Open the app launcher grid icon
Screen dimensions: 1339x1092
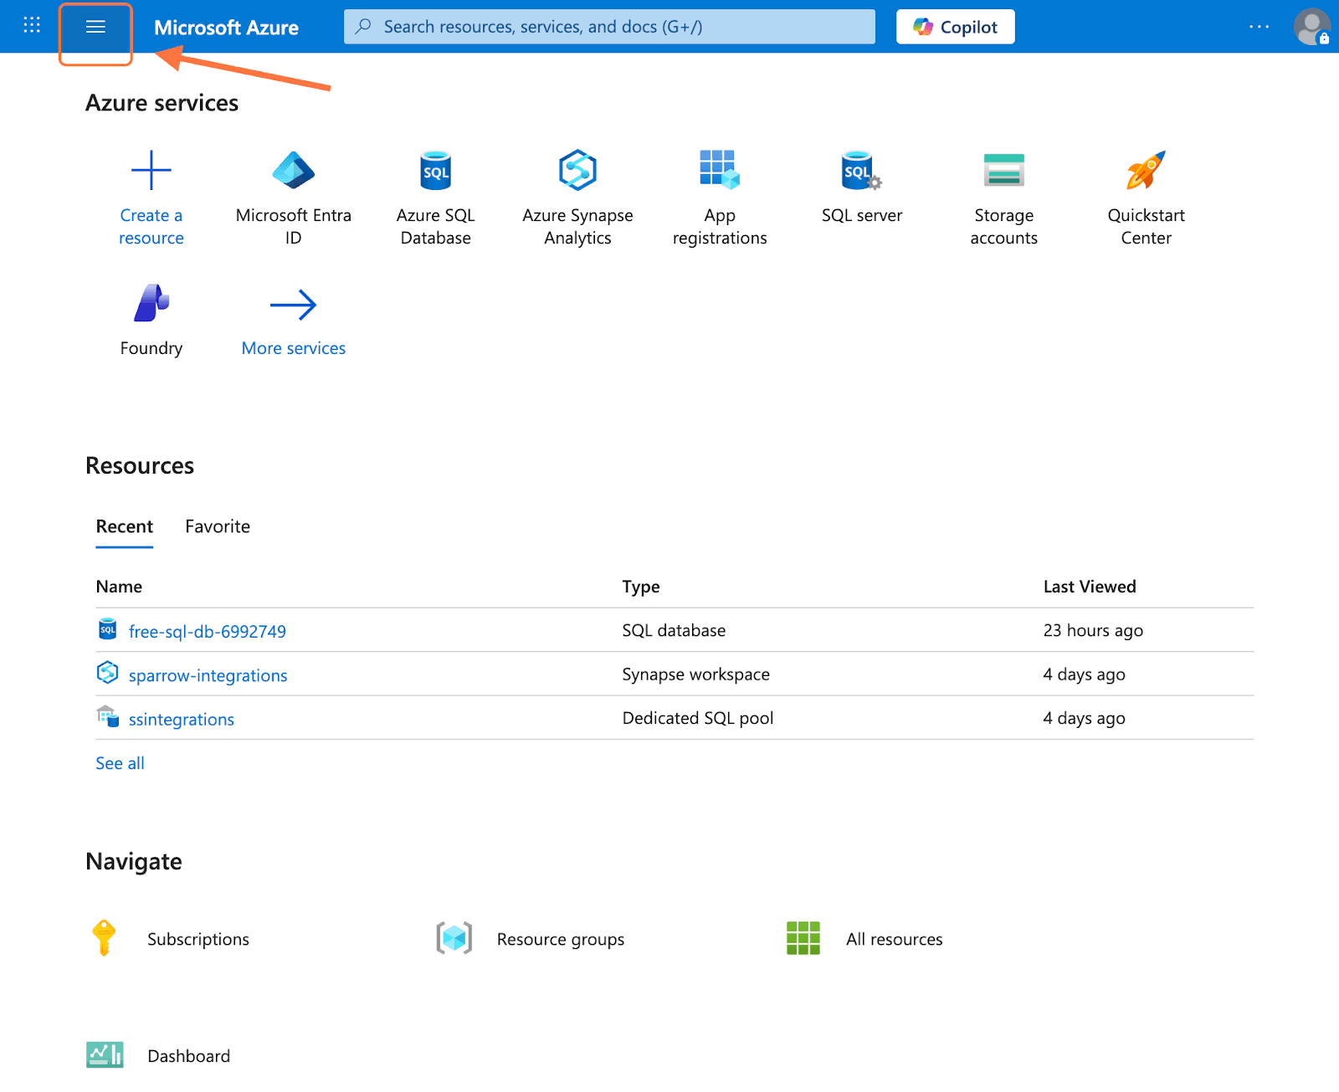tap(32, 25)
